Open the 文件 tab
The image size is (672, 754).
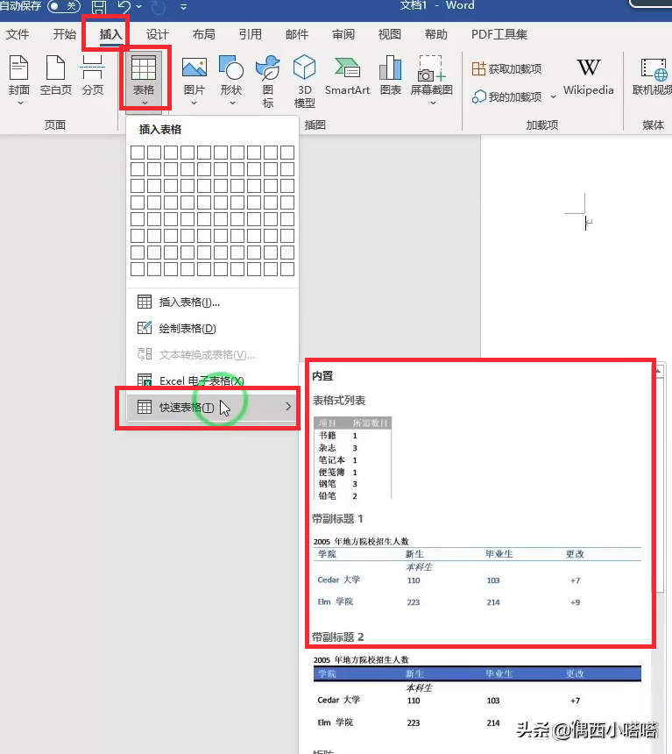(x=18, y=34)
